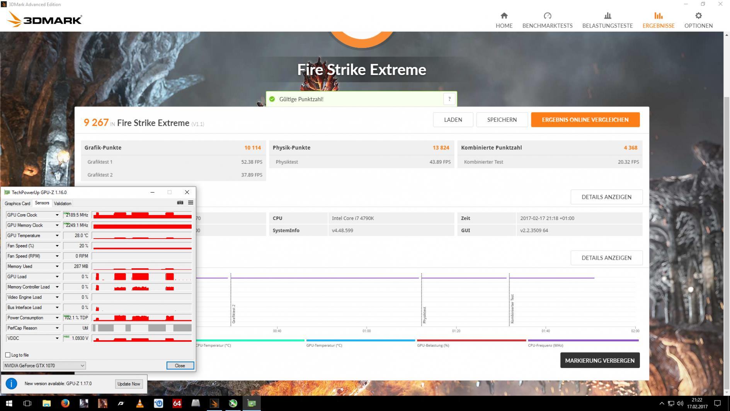
Task: Click the SPEICHERN button
Action: (502, 120)
